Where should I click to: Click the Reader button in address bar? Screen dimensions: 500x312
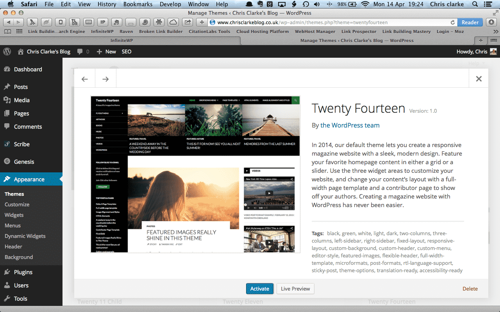pyautogui.click(x=470, y=22)
